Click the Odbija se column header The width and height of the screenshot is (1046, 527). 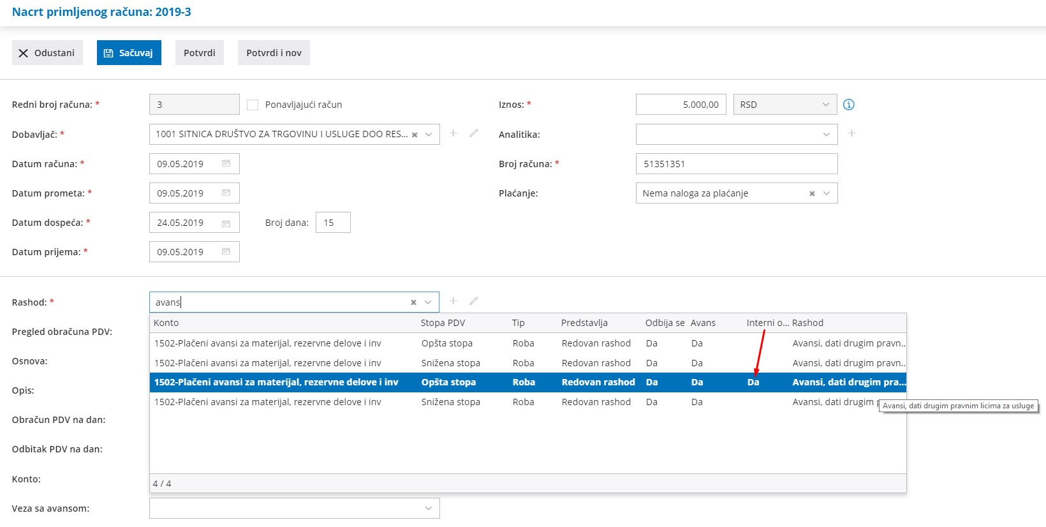click(x=665, y=323)
